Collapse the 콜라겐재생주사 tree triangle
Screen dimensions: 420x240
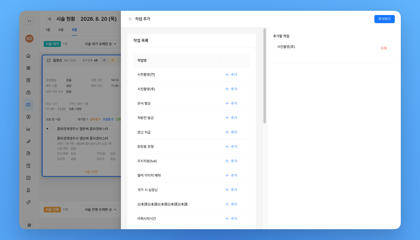[47, 129]
